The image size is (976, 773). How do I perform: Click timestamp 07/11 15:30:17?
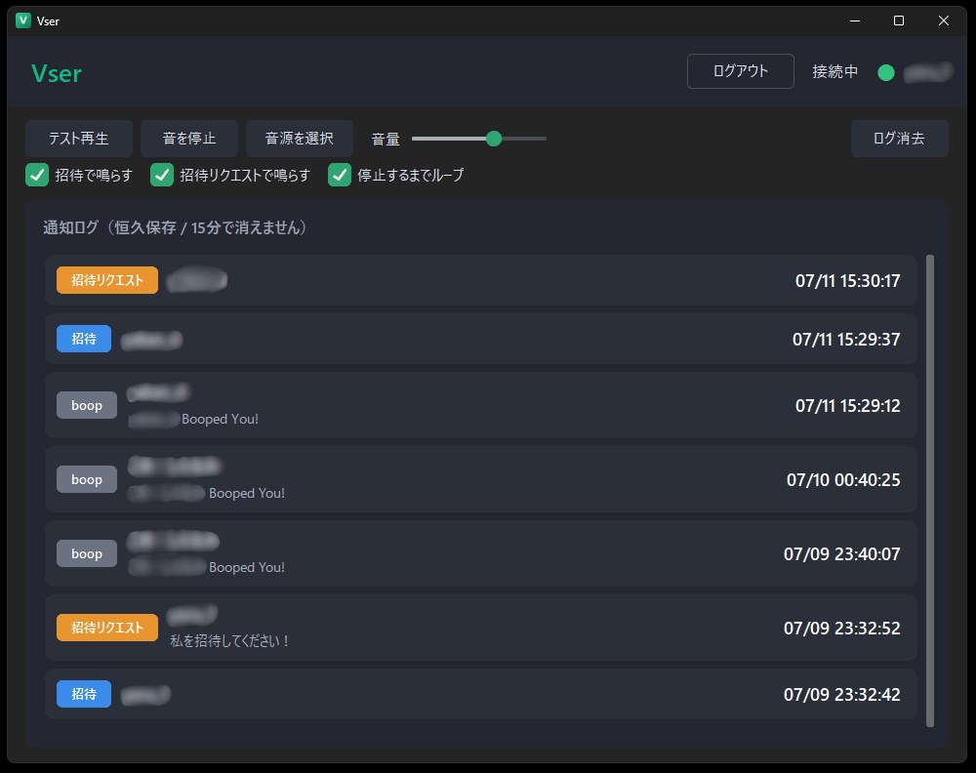pyautogui.click(x=847, y=281)
